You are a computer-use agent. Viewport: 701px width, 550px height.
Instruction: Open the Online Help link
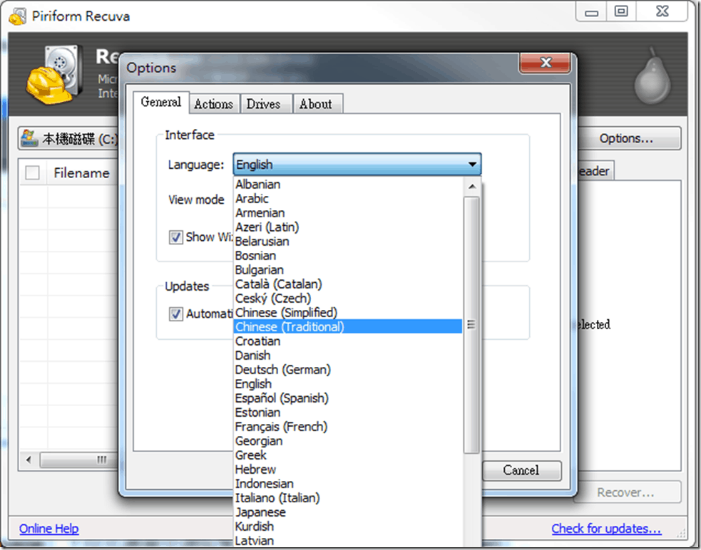coord(48,529)
